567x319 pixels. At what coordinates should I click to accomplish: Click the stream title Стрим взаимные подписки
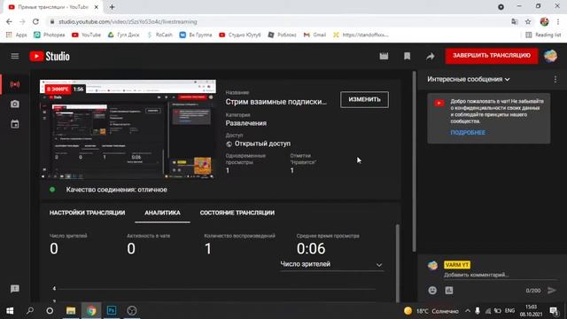pyautogui.click(x=276, y=102)
